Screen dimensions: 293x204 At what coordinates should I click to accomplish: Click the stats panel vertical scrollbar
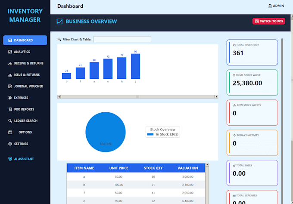pos(282,121)
